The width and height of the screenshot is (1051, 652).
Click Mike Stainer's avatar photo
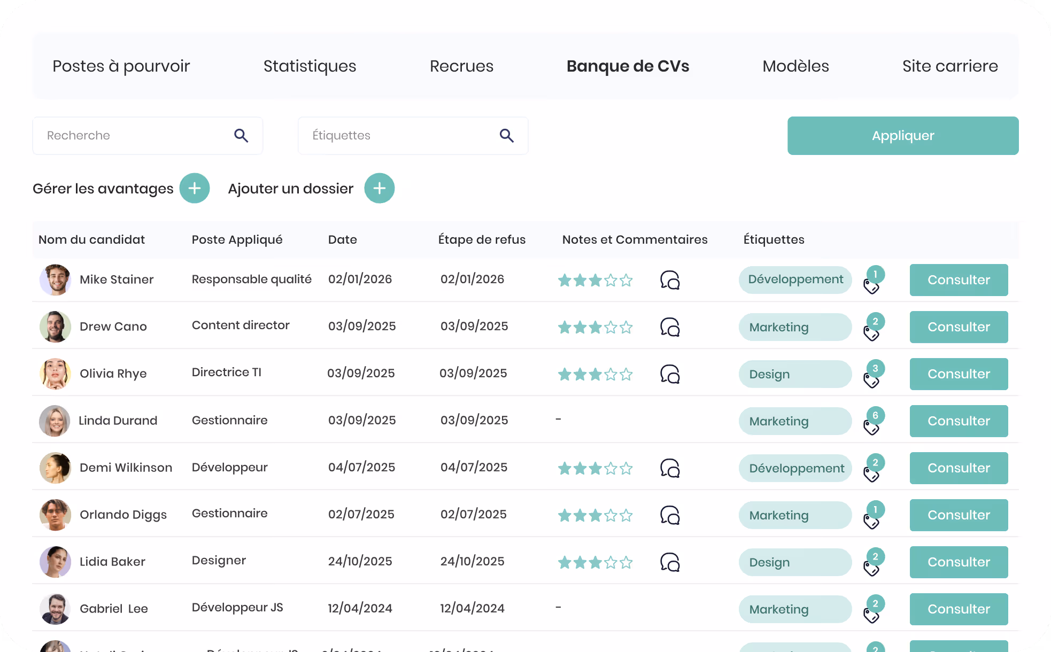[x=56, y=280]
